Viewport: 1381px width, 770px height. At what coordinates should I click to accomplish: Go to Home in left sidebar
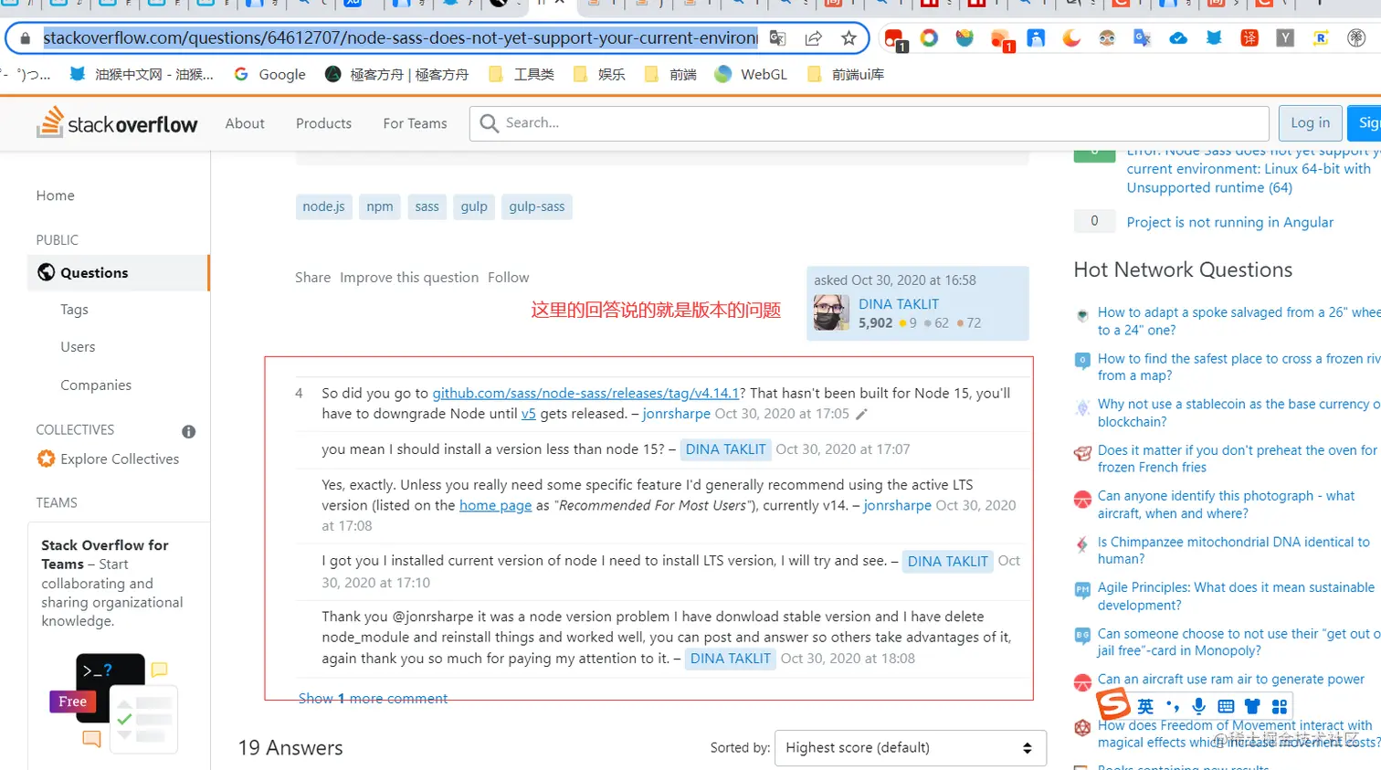tap(56, 195)
